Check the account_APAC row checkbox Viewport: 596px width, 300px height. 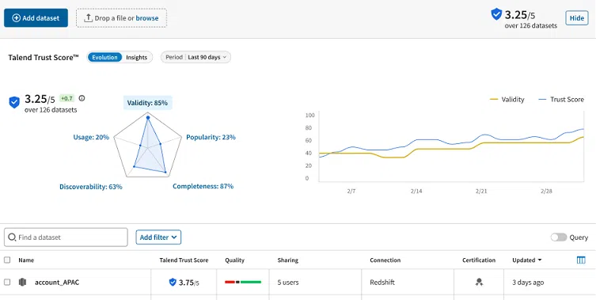[x=7, y=282]
